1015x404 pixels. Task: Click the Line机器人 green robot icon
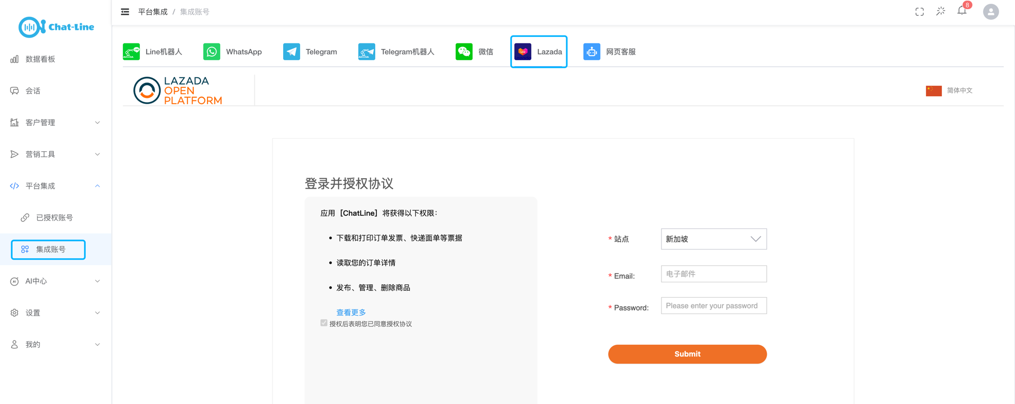(x=131, y=52)
